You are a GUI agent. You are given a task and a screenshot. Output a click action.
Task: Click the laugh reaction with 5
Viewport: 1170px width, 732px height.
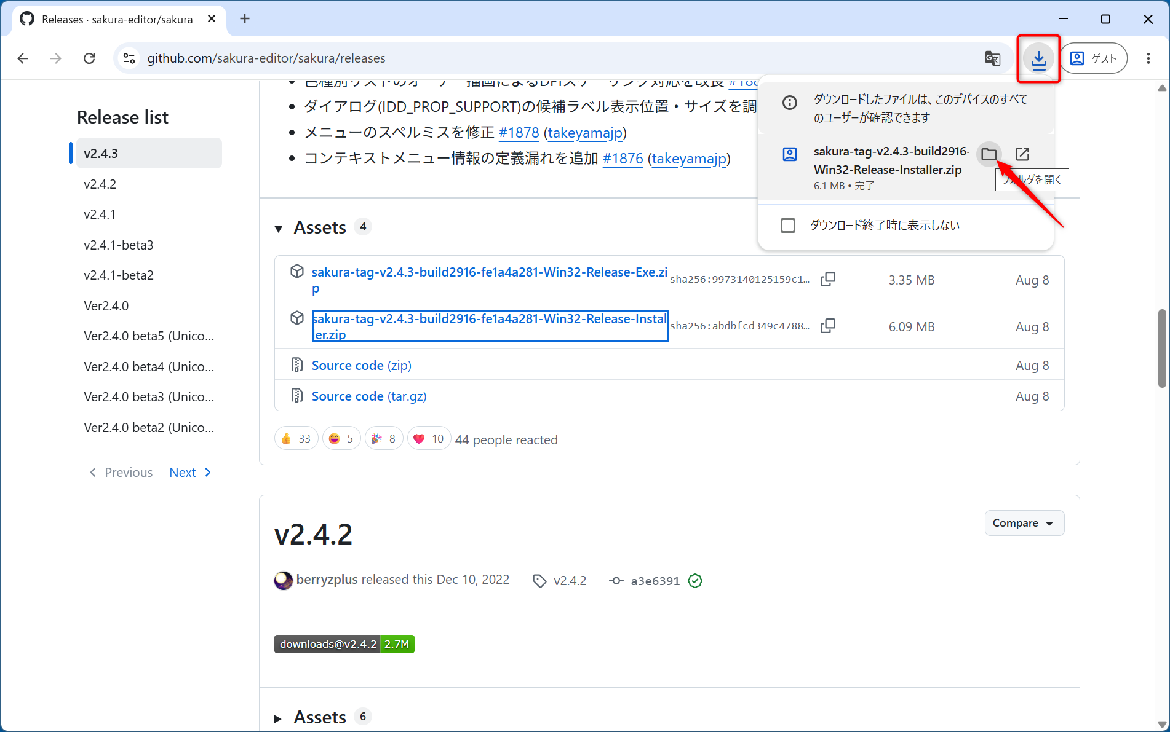pyautogui.click(x=341, y=439)
